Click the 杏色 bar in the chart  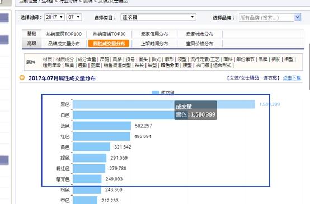[85, 200]
